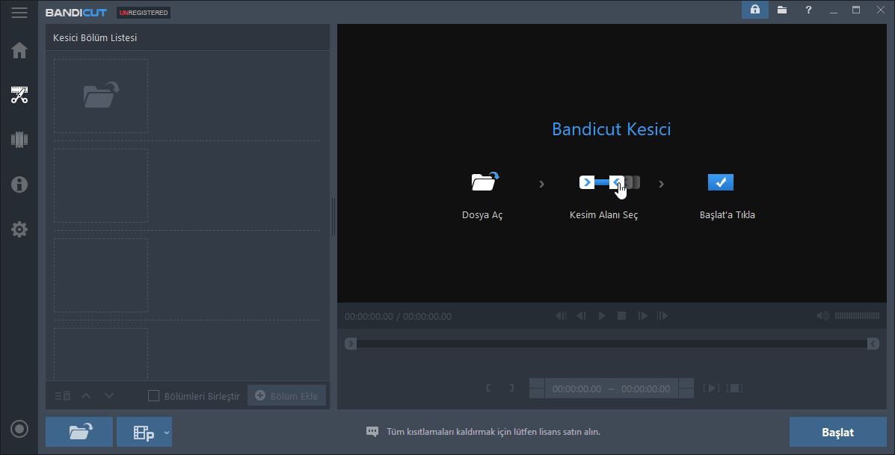Click the Kesici Bölüm Listesi header text
The height and width of the screenshot is (455, 895).
click(95, 37)
